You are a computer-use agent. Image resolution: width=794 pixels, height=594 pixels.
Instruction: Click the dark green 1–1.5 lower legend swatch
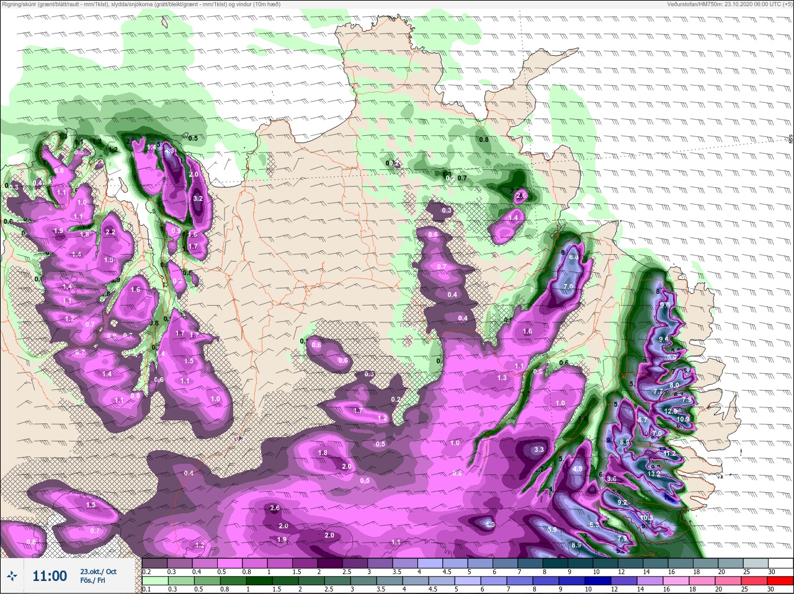(260, 581)
